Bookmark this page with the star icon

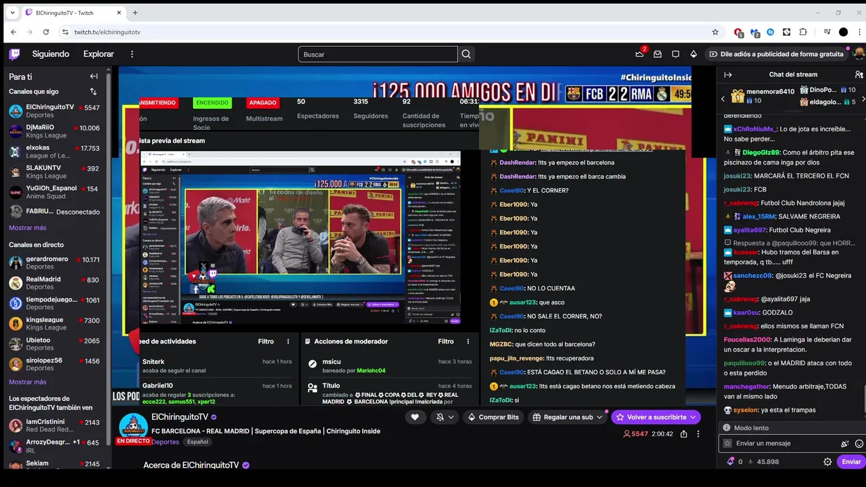tap(715, 32)
